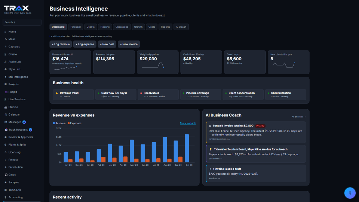Open Studios via its icon

(x=6, y=107)
